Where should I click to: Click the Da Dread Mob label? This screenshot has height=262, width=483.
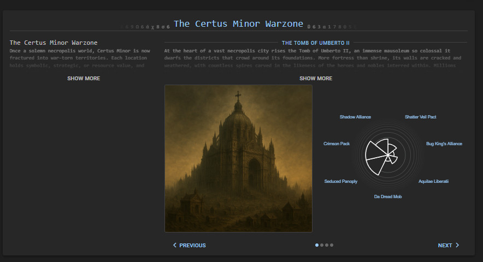point(387,196)
